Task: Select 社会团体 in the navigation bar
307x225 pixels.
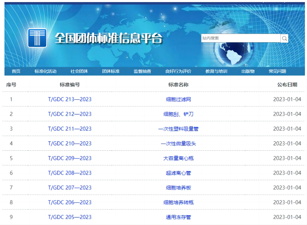Action: [x=79, y=71]
